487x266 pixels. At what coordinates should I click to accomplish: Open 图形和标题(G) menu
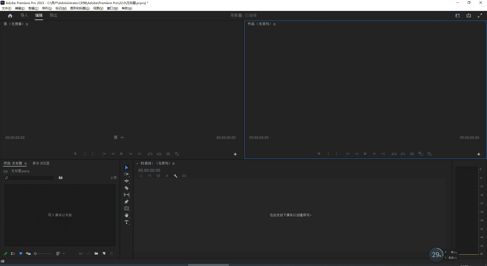[80, 8]
